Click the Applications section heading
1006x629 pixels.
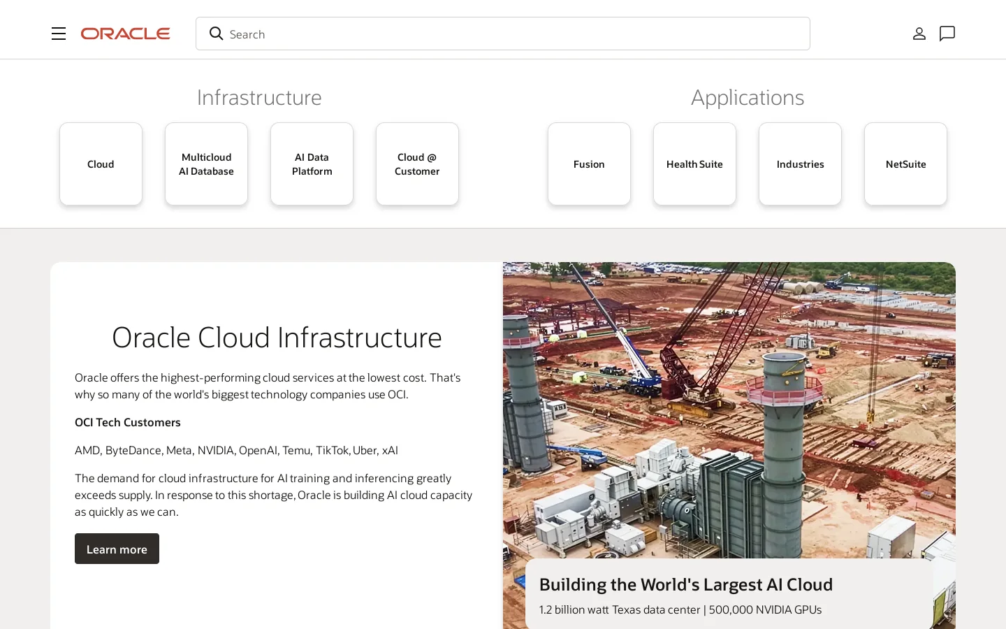tap(748, 98)
